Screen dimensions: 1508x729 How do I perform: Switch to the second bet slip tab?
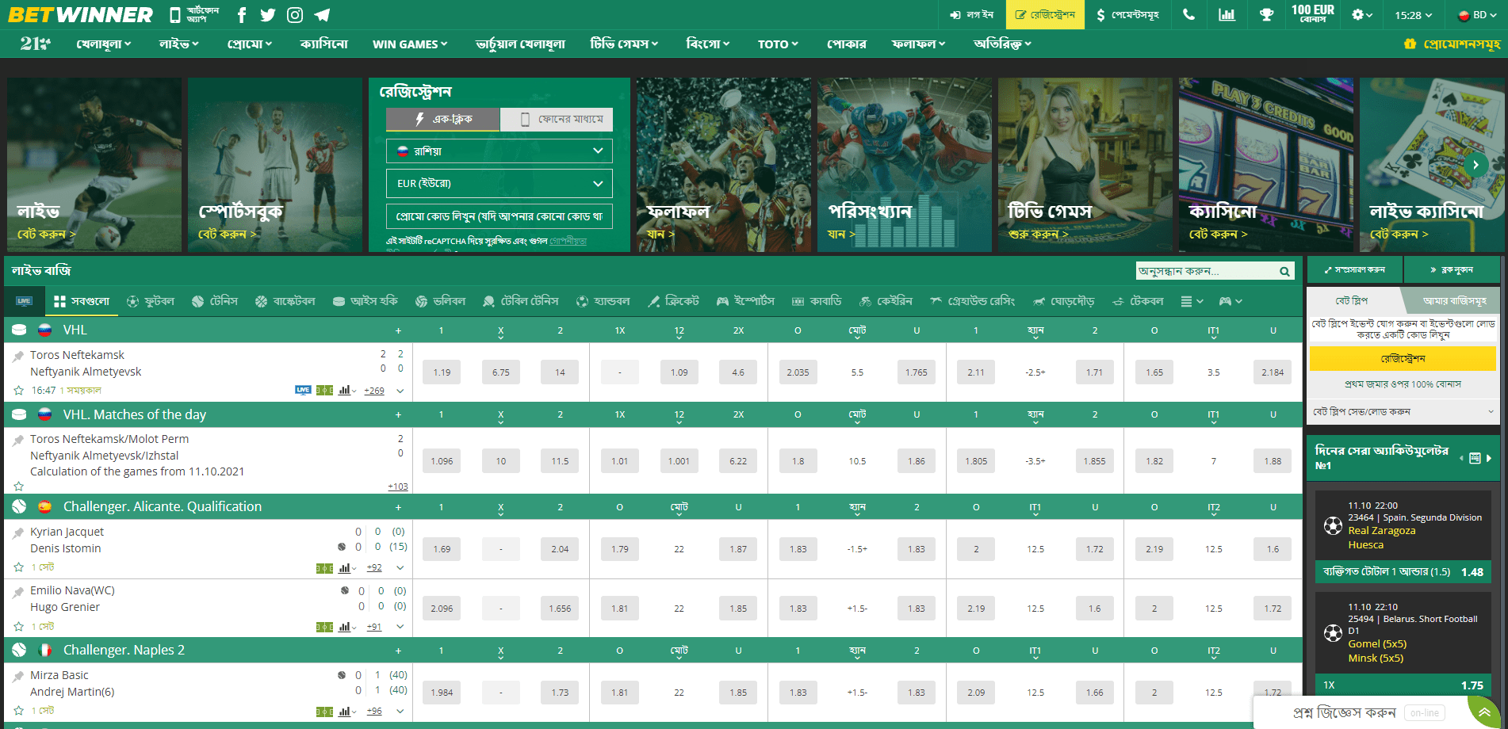(1453, 300)
